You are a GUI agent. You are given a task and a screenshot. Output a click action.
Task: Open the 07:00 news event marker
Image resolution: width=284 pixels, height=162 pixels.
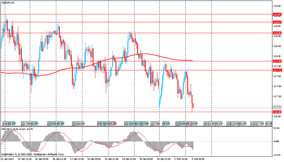pyautogui.click(x=145, y=124)
